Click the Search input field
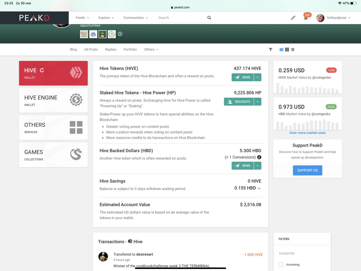This screenshot has width=361, height=271. tap(182, 18)
